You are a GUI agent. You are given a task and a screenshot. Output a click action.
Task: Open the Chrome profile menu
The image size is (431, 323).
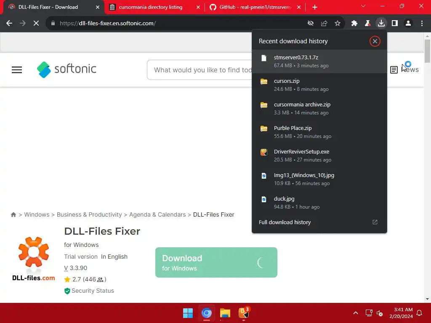pyautogui.click(x=408, y=24)
